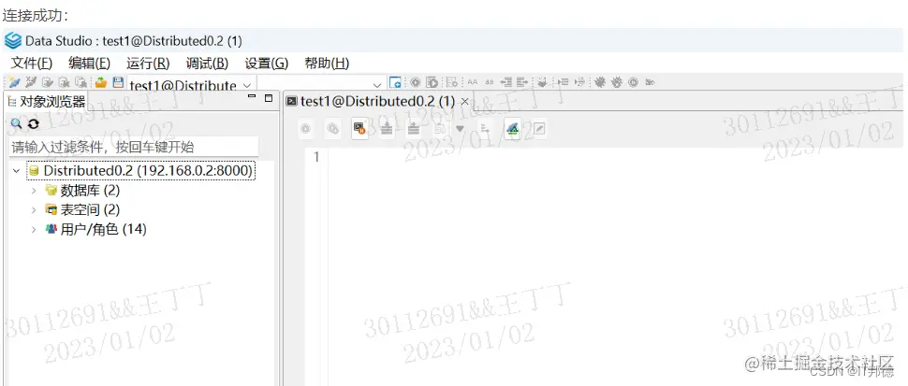908x386 pixels.
Task: Expand the 数据库 (2) node
Action: [34, 190]
